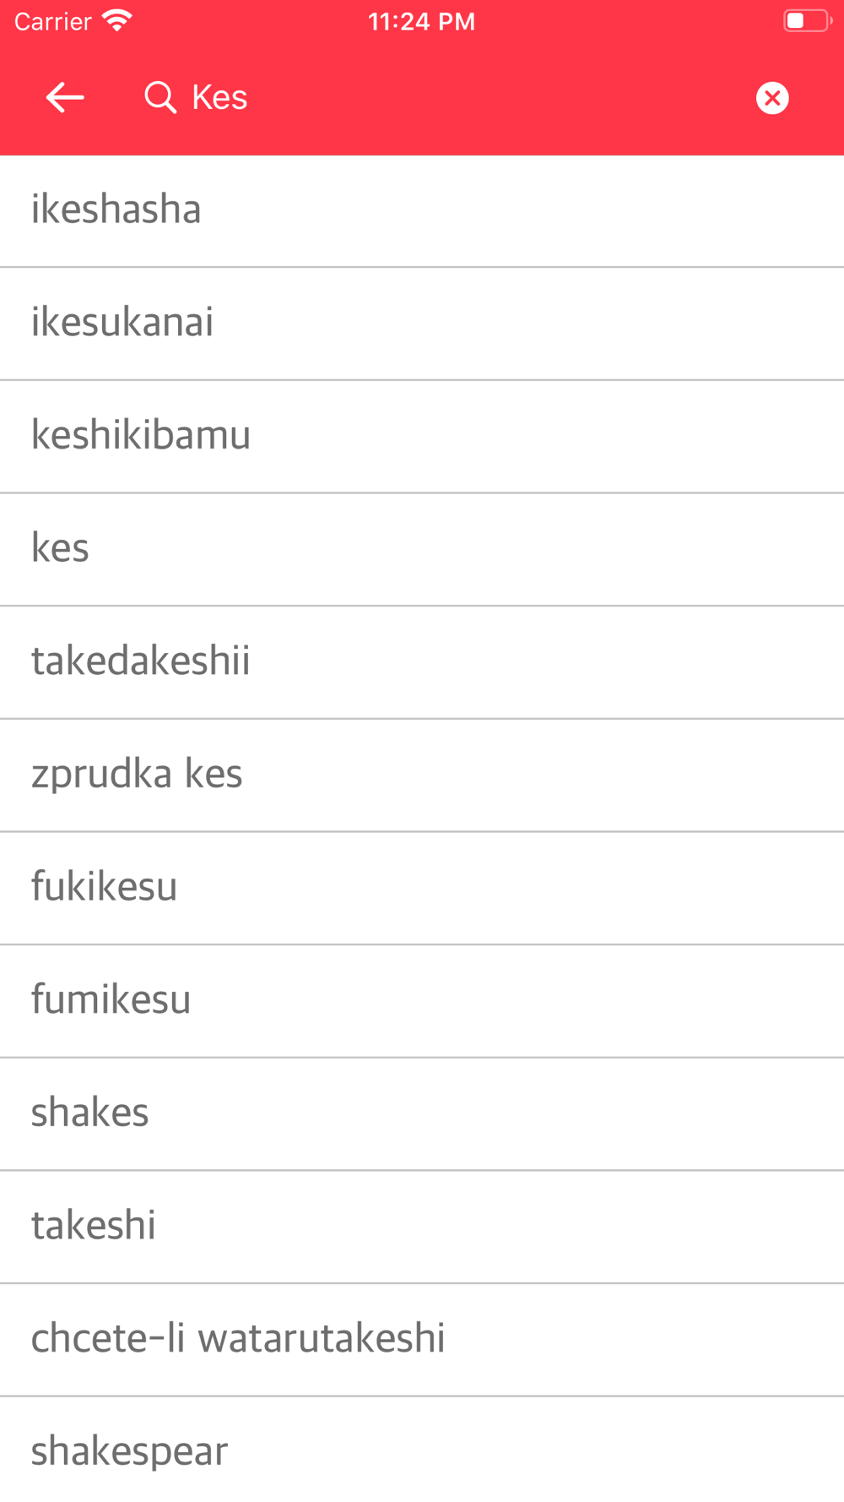Open chcete-li watarutakeshi result
Screen dimensions: 844x1502
coord(422,1340)
